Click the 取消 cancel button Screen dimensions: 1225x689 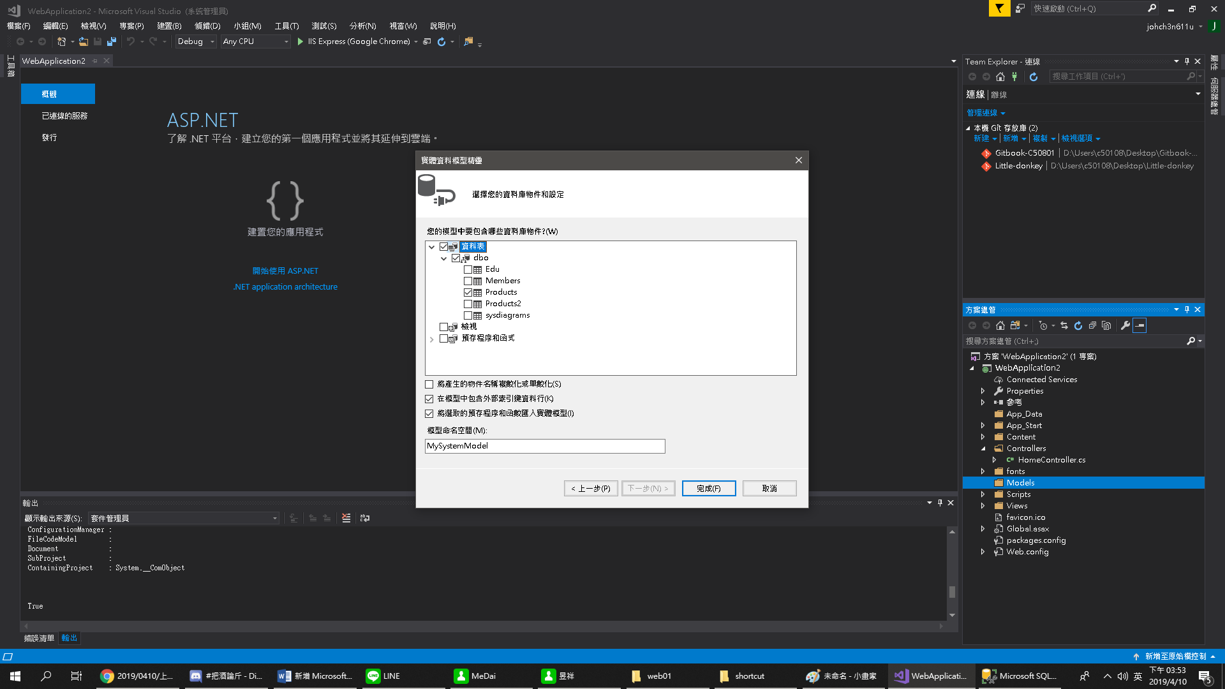(x=769, y=489)
